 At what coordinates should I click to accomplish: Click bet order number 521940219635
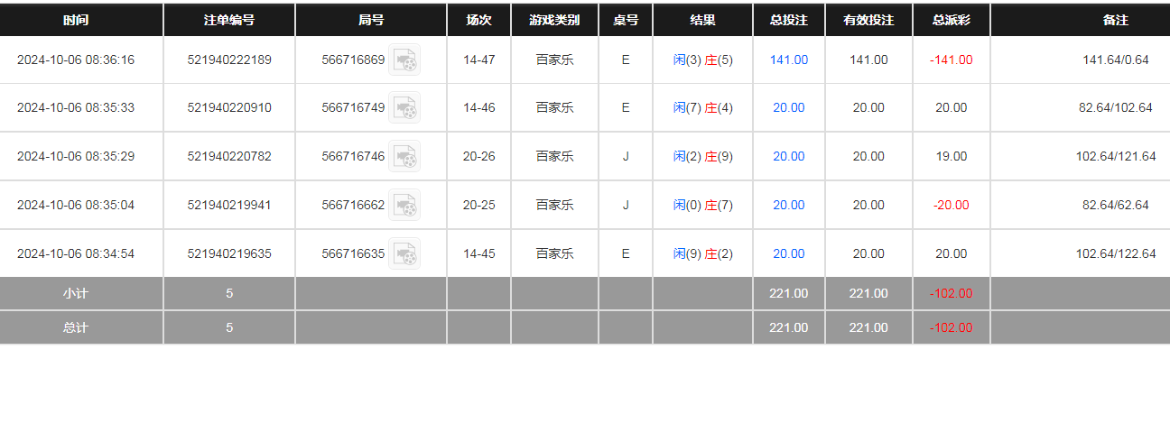click(229, 254)
